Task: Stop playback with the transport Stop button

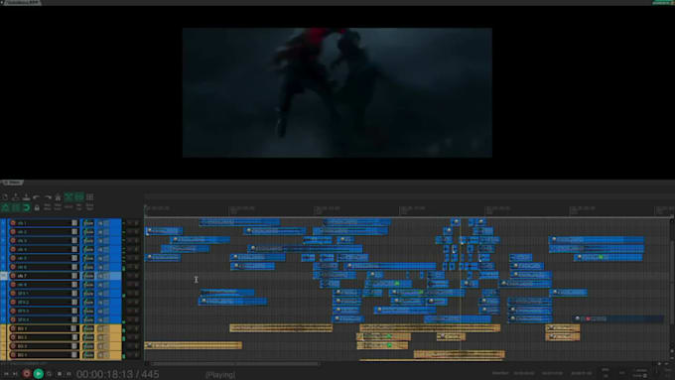Action: point(60,374)
